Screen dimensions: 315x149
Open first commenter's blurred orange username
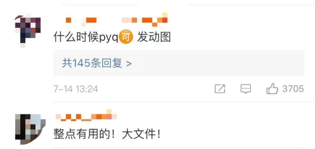coord(117,20)
